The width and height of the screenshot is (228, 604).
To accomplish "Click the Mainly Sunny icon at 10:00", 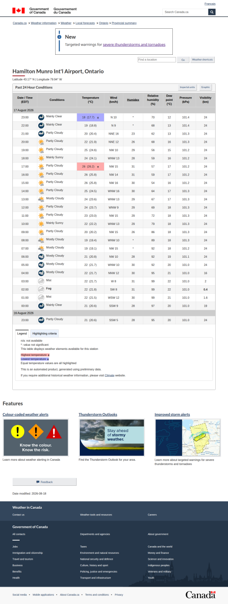I will click(41, 224).
